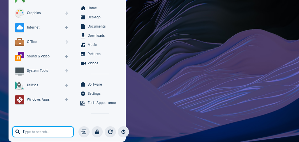The width and height of the screenshot is (299, 142).
Task: Expand the Utilities submenu arrow
Action: (66, 85)
